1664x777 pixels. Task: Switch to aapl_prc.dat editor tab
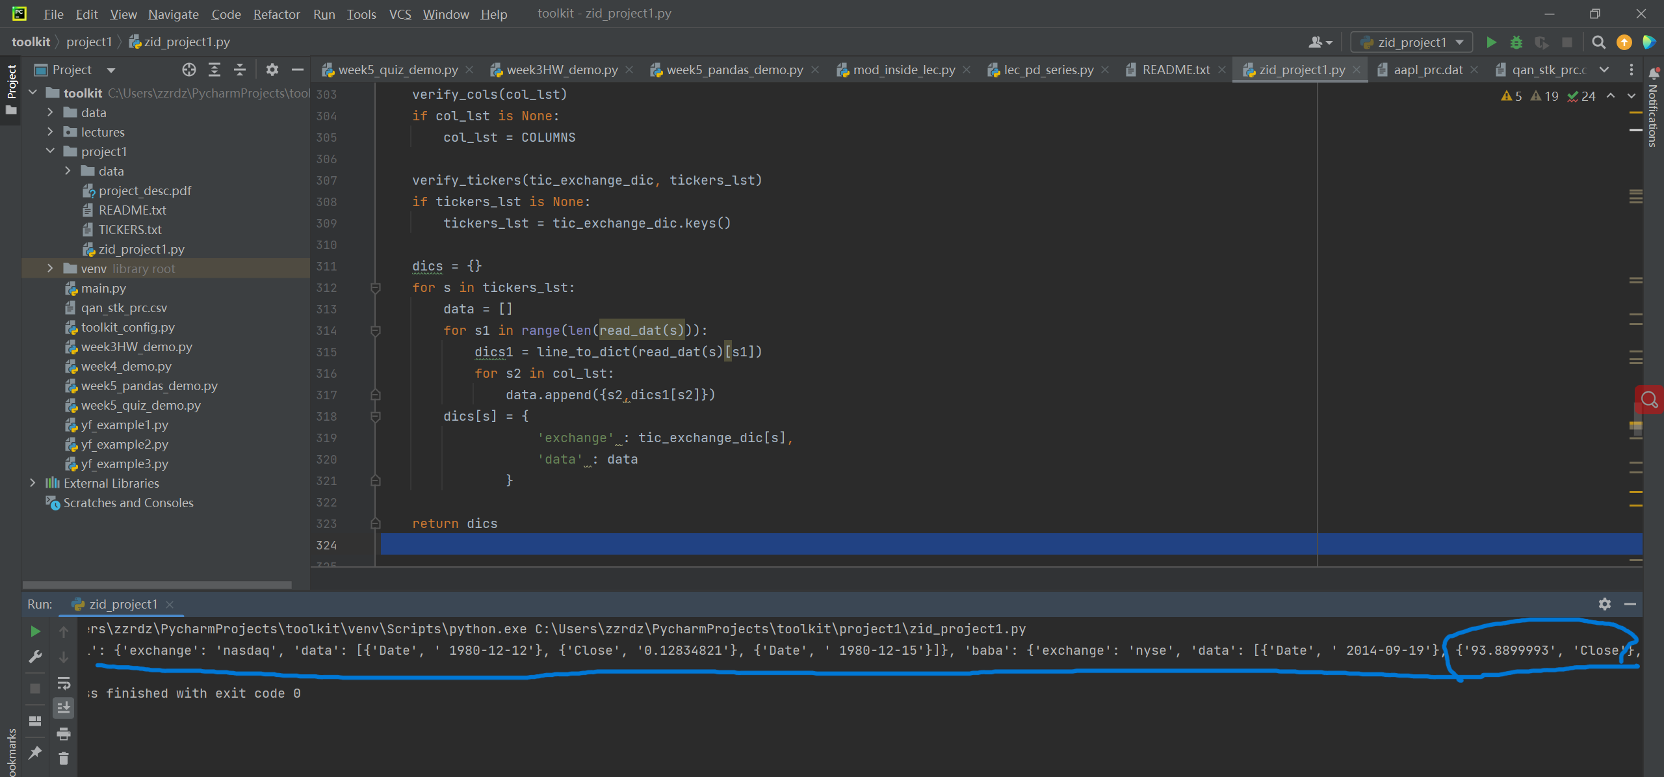(x=1427, y=70)
